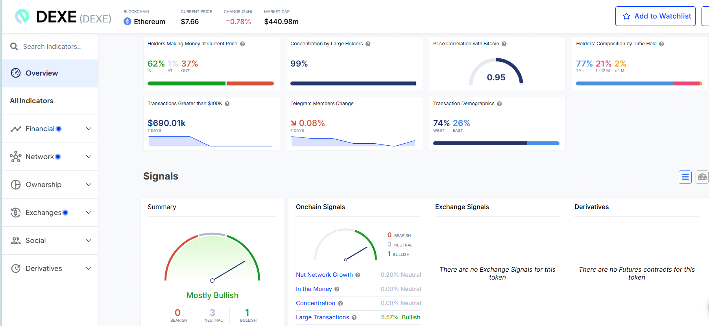Open the Exchanges sidebar section
Viewport: 709px width, 326px height.
click(x=50, y=213)
